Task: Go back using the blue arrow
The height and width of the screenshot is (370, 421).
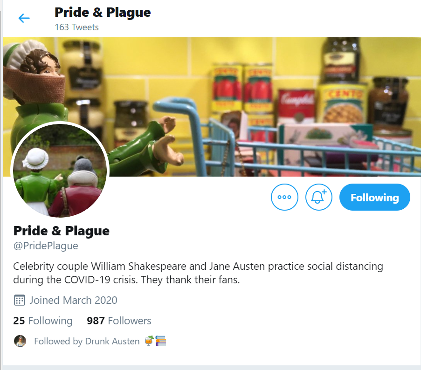Action: pyautogui.click(x=24, y=18)
